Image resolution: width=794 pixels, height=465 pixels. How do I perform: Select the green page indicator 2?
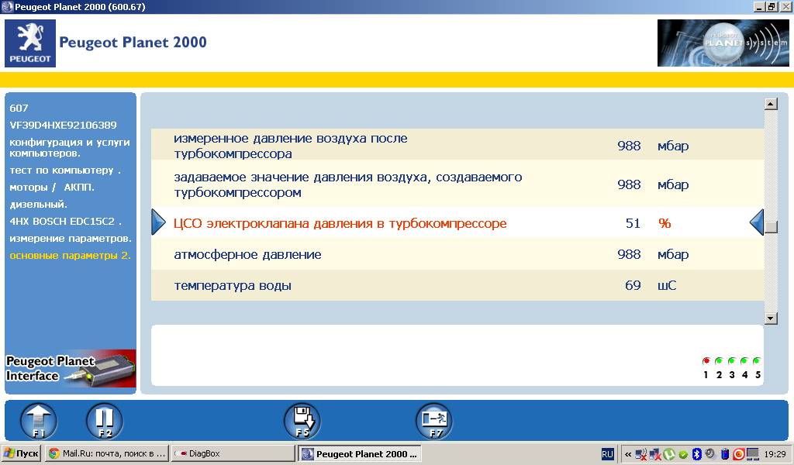click(719, 361)
